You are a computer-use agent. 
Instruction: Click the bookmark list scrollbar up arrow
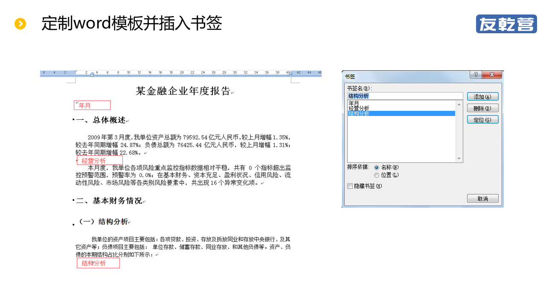click(459, 104)
